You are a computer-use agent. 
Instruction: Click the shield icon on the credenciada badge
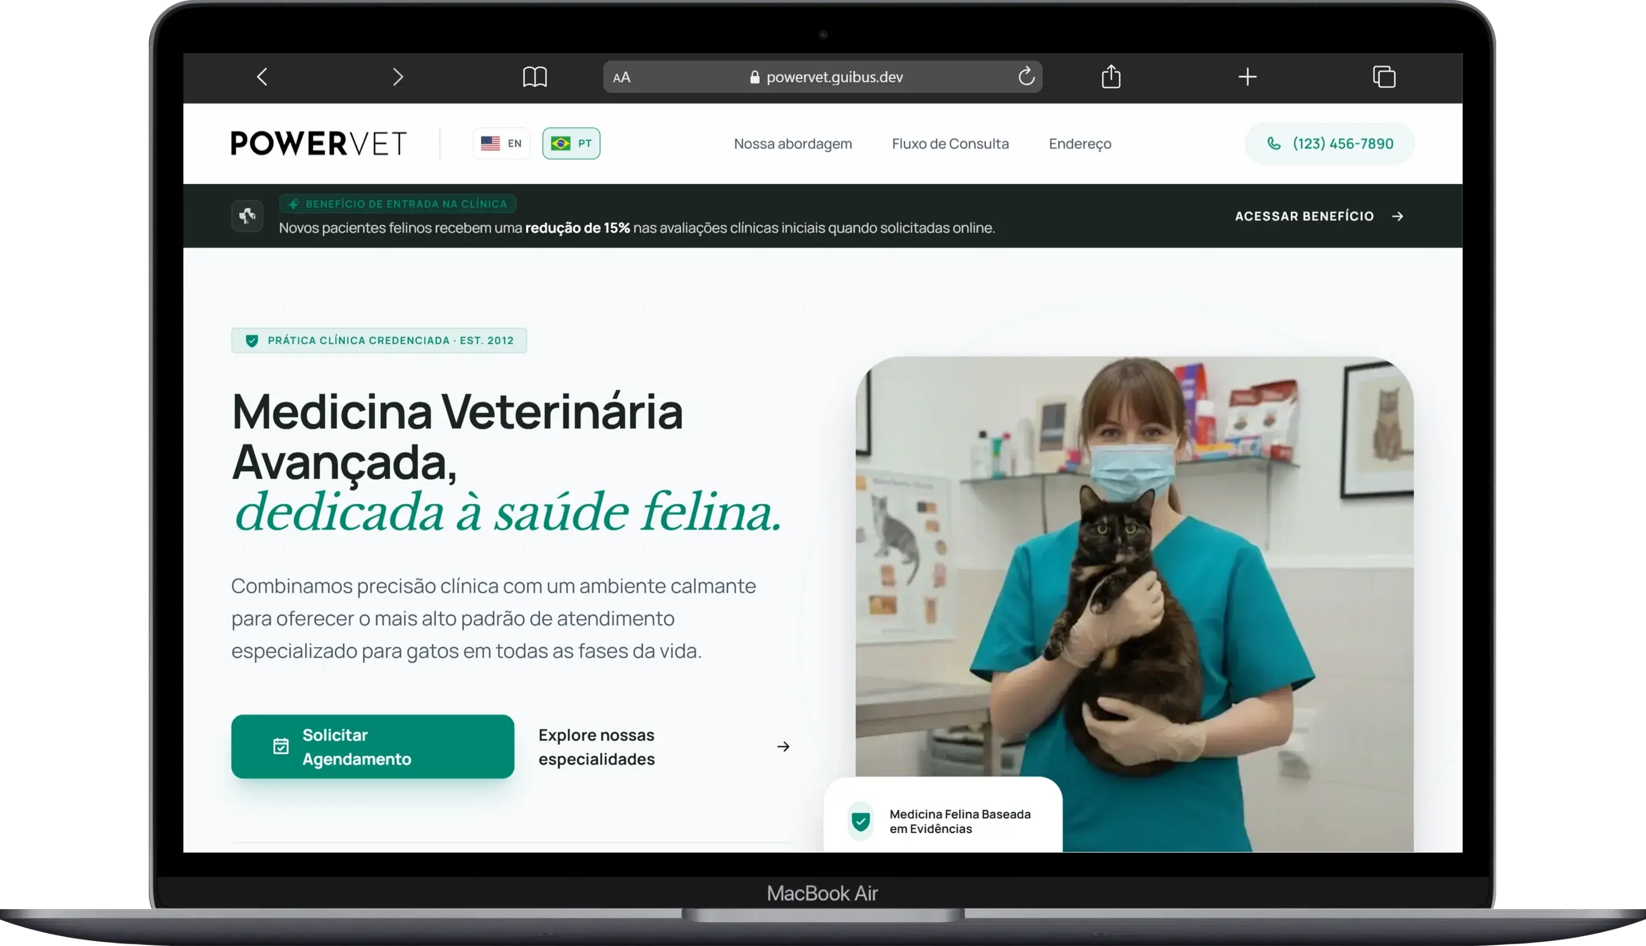click(x=251, y=340)
